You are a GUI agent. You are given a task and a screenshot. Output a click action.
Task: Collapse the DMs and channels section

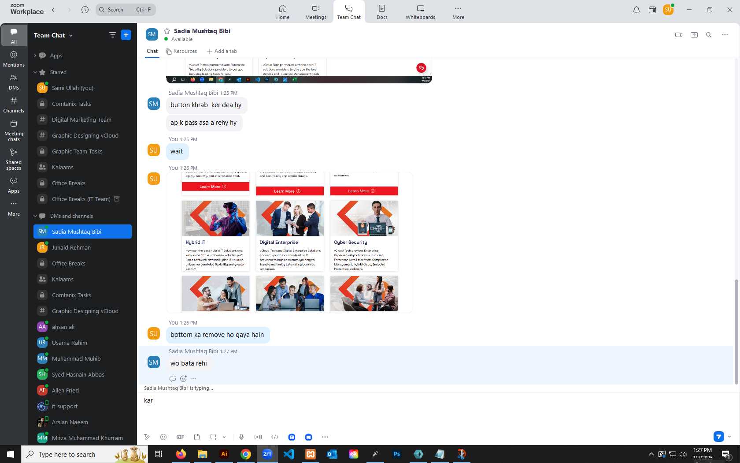click(35, 216)
